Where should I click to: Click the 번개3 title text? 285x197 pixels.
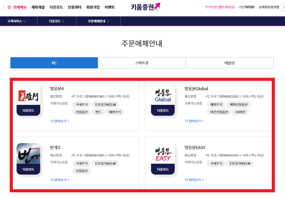[55, 147]
